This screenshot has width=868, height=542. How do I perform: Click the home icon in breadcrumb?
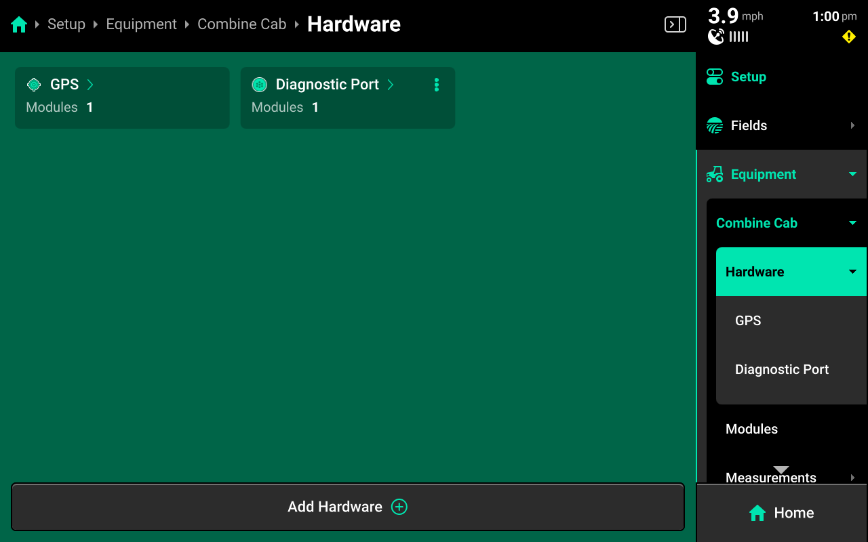tap(19, 25)
